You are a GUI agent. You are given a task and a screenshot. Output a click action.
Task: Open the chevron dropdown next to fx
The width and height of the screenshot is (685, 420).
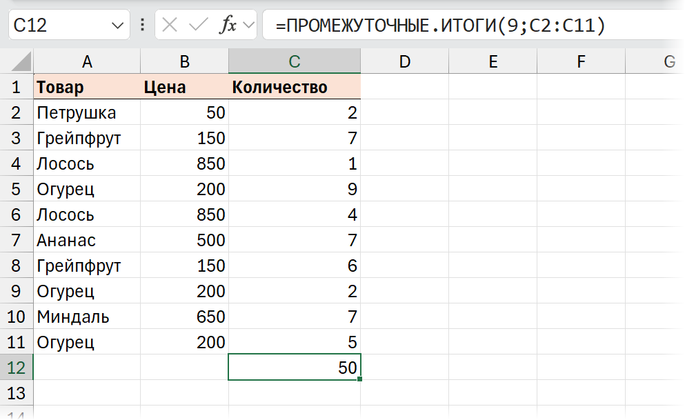[x=248, y=26]
